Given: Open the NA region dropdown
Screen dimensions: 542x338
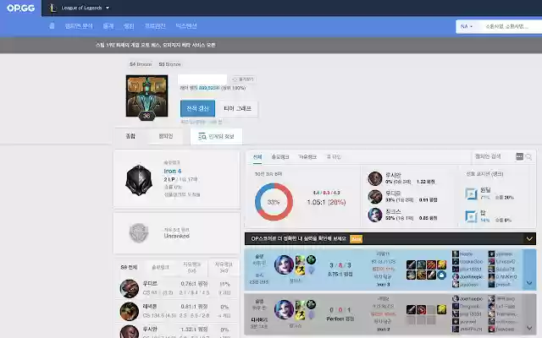Looking at the screenshot, I should pyautogui.click(x=467, y=26).
